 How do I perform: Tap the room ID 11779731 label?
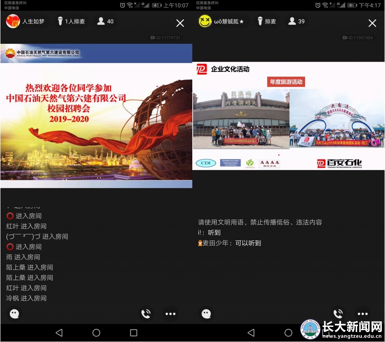pyautogui.click(x=165, y=38)
